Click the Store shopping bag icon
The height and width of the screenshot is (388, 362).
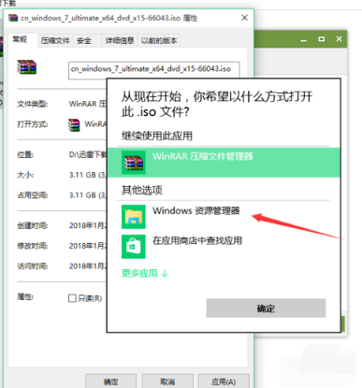[x=134, y=247]
